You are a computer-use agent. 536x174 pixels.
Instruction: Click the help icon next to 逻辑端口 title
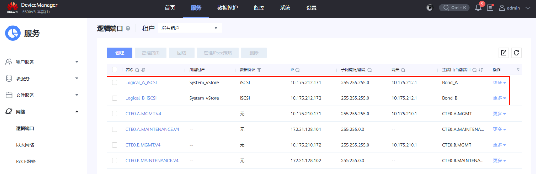[x=128, y=28]
